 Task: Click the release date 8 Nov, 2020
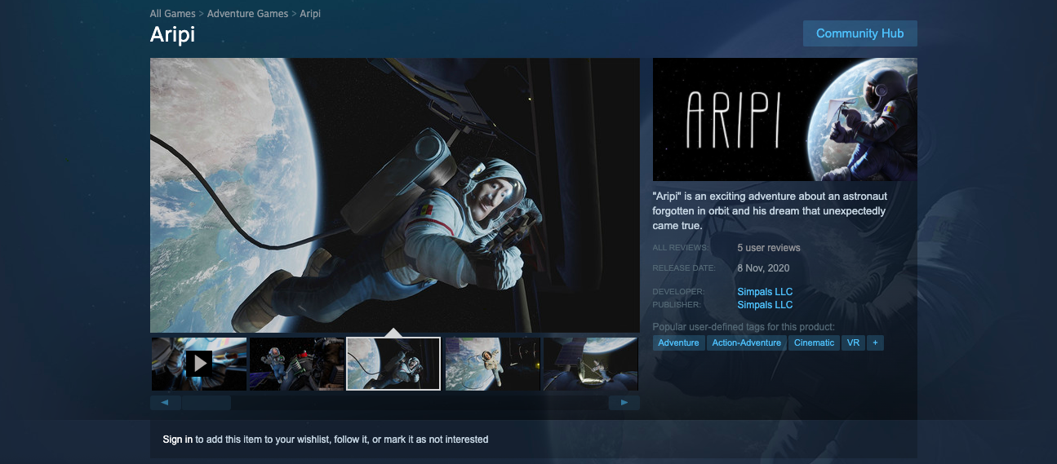point(763,268)
